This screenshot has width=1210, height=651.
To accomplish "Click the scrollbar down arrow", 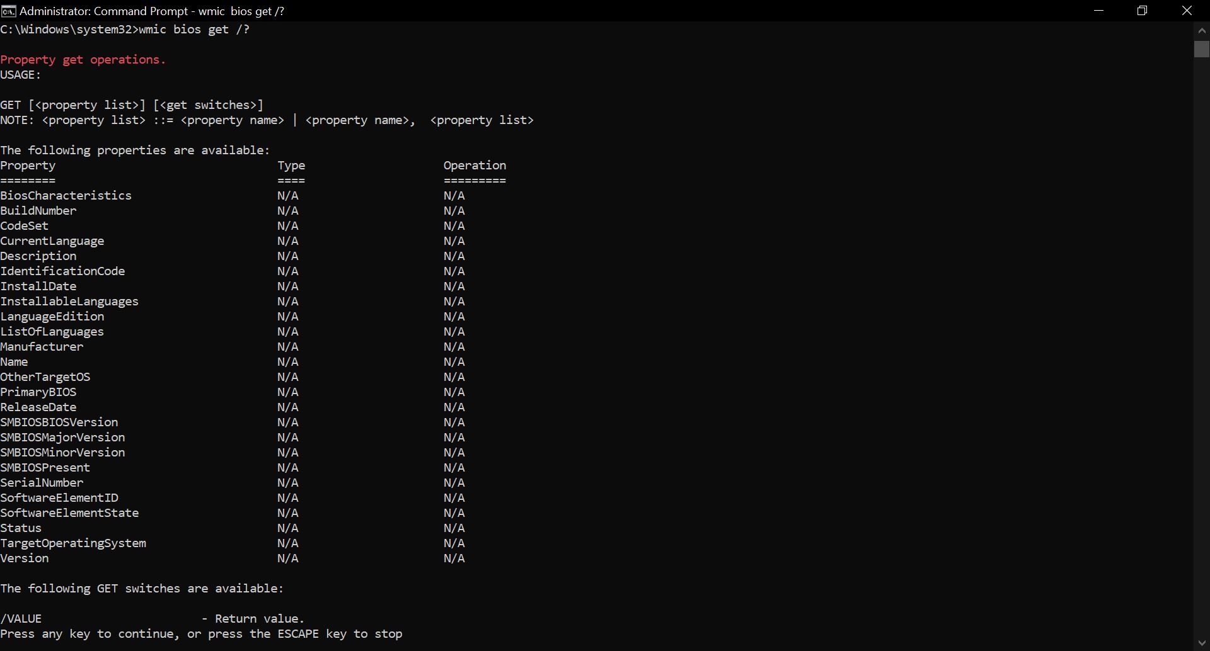I will tap(1202, 643).
